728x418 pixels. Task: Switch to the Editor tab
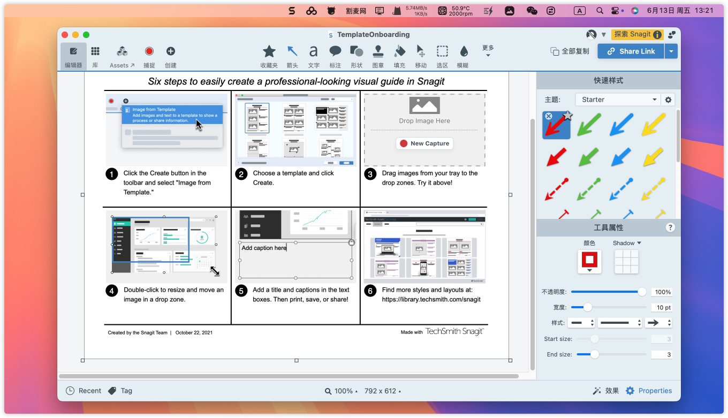click(x=73, y=56)
